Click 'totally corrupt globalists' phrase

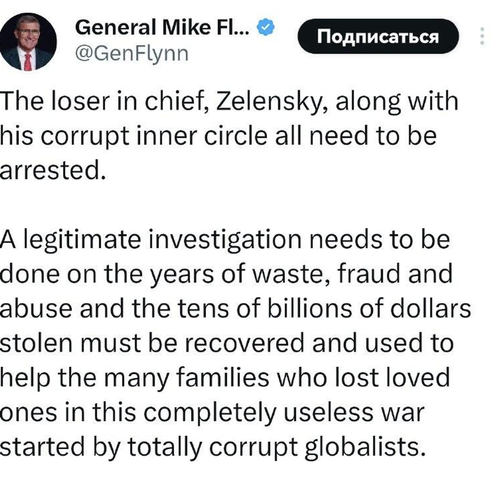(x=275, y=447)
